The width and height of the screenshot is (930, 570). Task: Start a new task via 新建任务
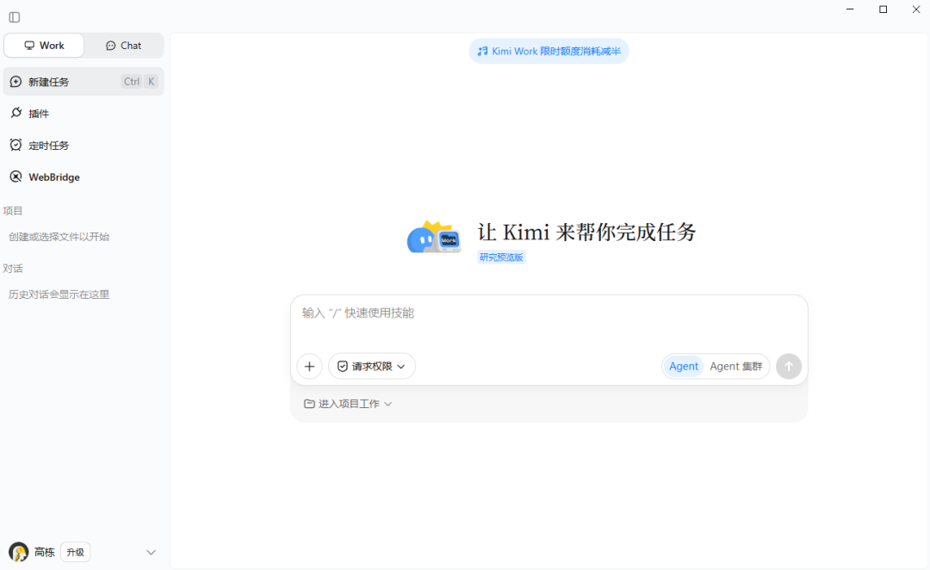coord(84,82)
